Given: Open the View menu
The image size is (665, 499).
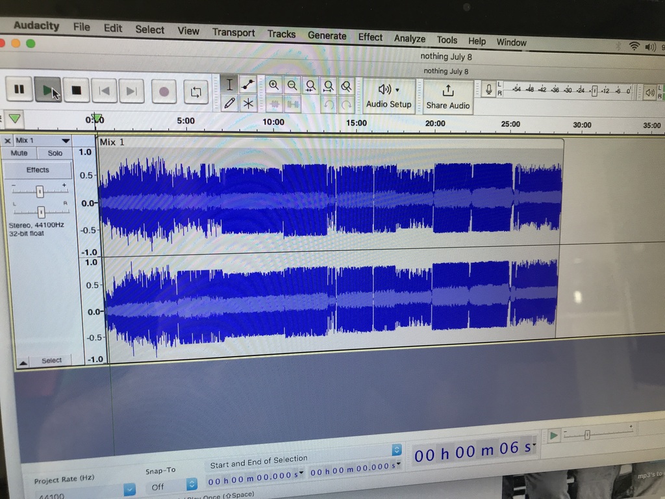Looking at the screenshot, I should click(x=188, y=31).
